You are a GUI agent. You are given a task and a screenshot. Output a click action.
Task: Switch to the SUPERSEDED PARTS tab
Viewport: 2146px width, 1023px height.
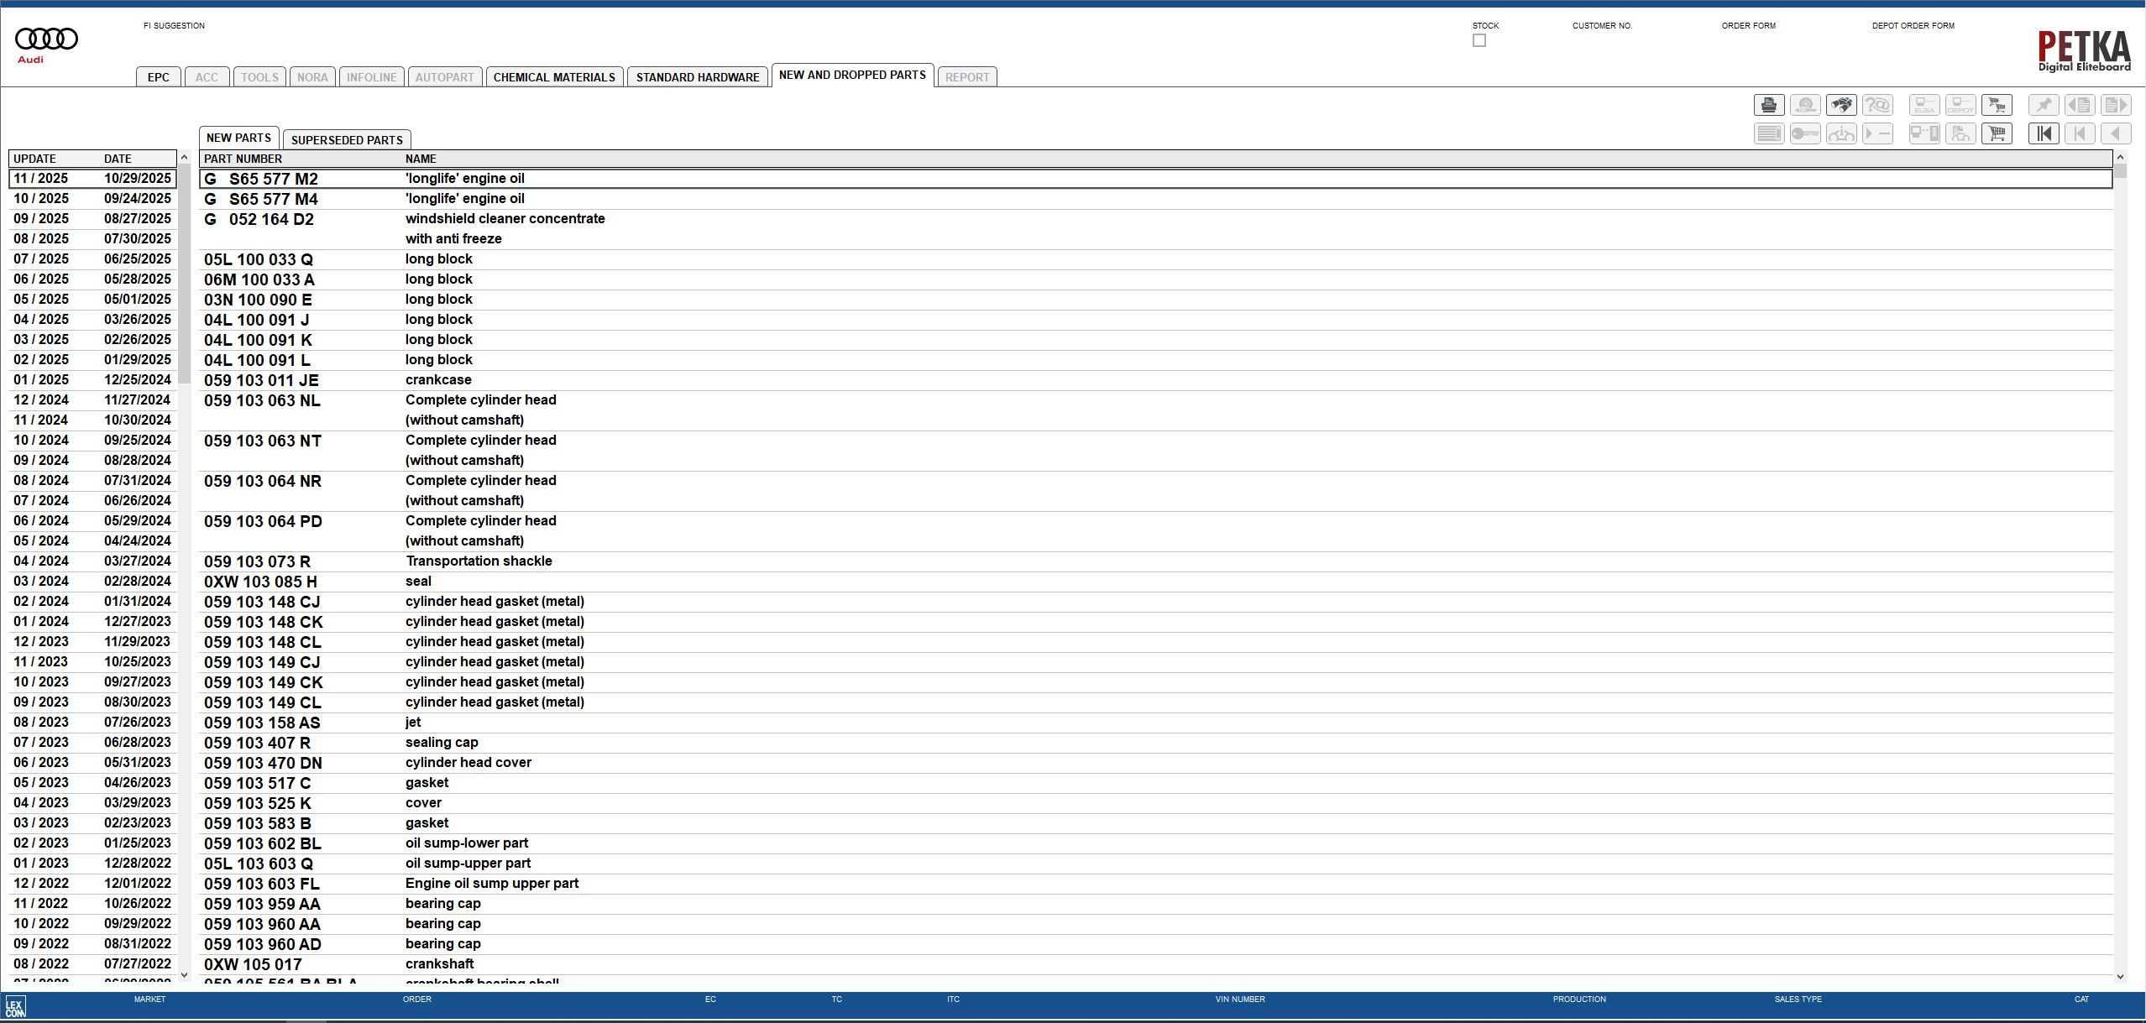click(346, 138)
